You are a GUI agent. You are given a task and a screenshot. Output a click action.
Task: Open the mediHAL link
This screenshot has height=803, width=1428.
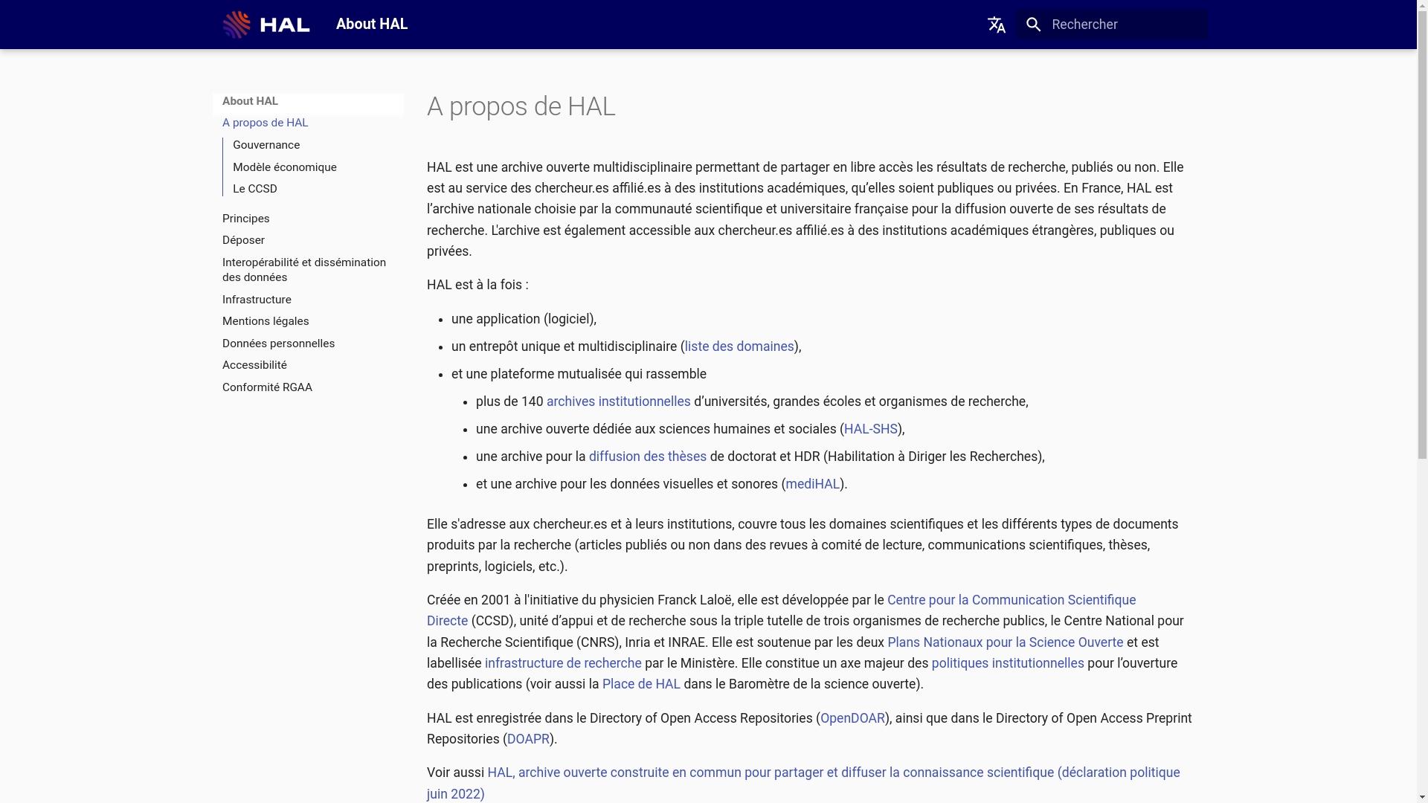813,484
